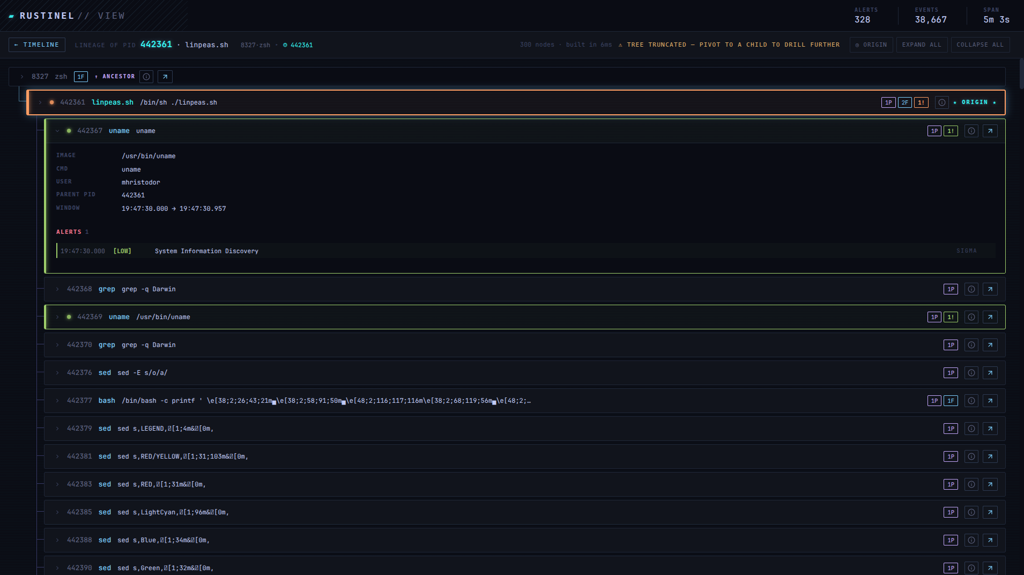Show info for 442385 sed LightCyan
Image resolution: width=1024 pixels, height=575 pixels.
coord(971,512)
